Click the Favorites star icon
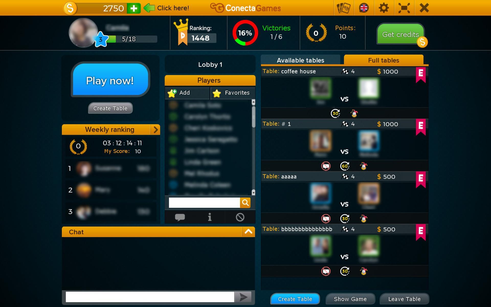The image size is (491, 307). pyautogui.click(x=217, y=93)
